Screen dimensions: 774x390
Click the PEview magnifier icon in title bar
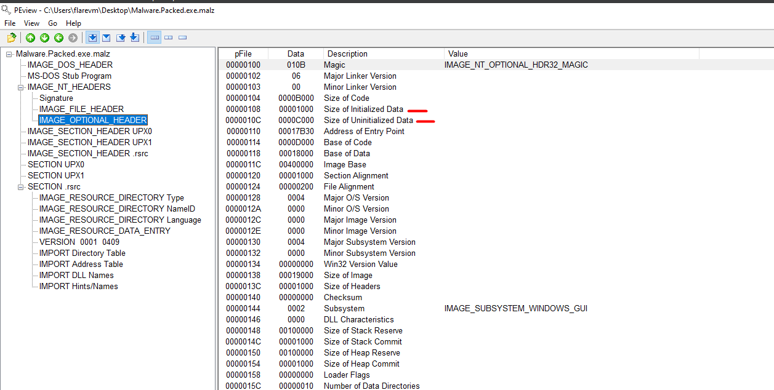pos(6,10)
